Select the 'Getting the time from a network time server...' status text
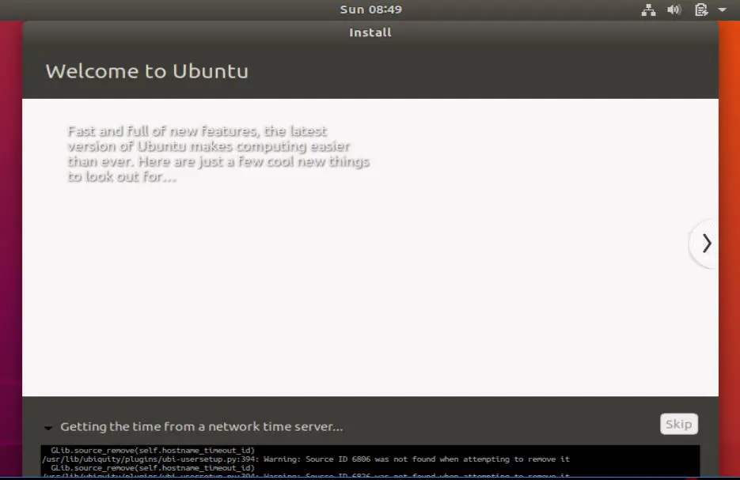 [202, 427]
